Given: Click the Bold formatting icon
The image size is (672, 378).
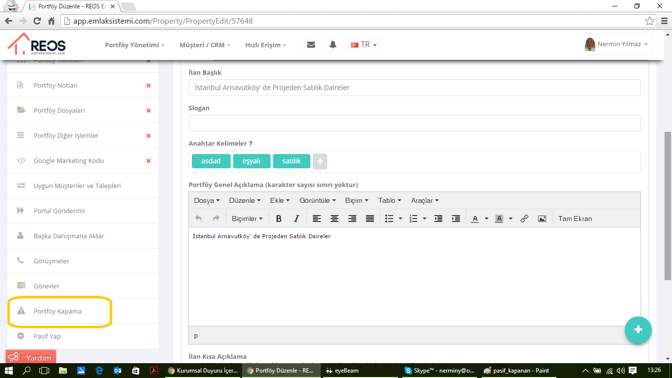Looking at the screenshot, I should (x=278, y=219).
